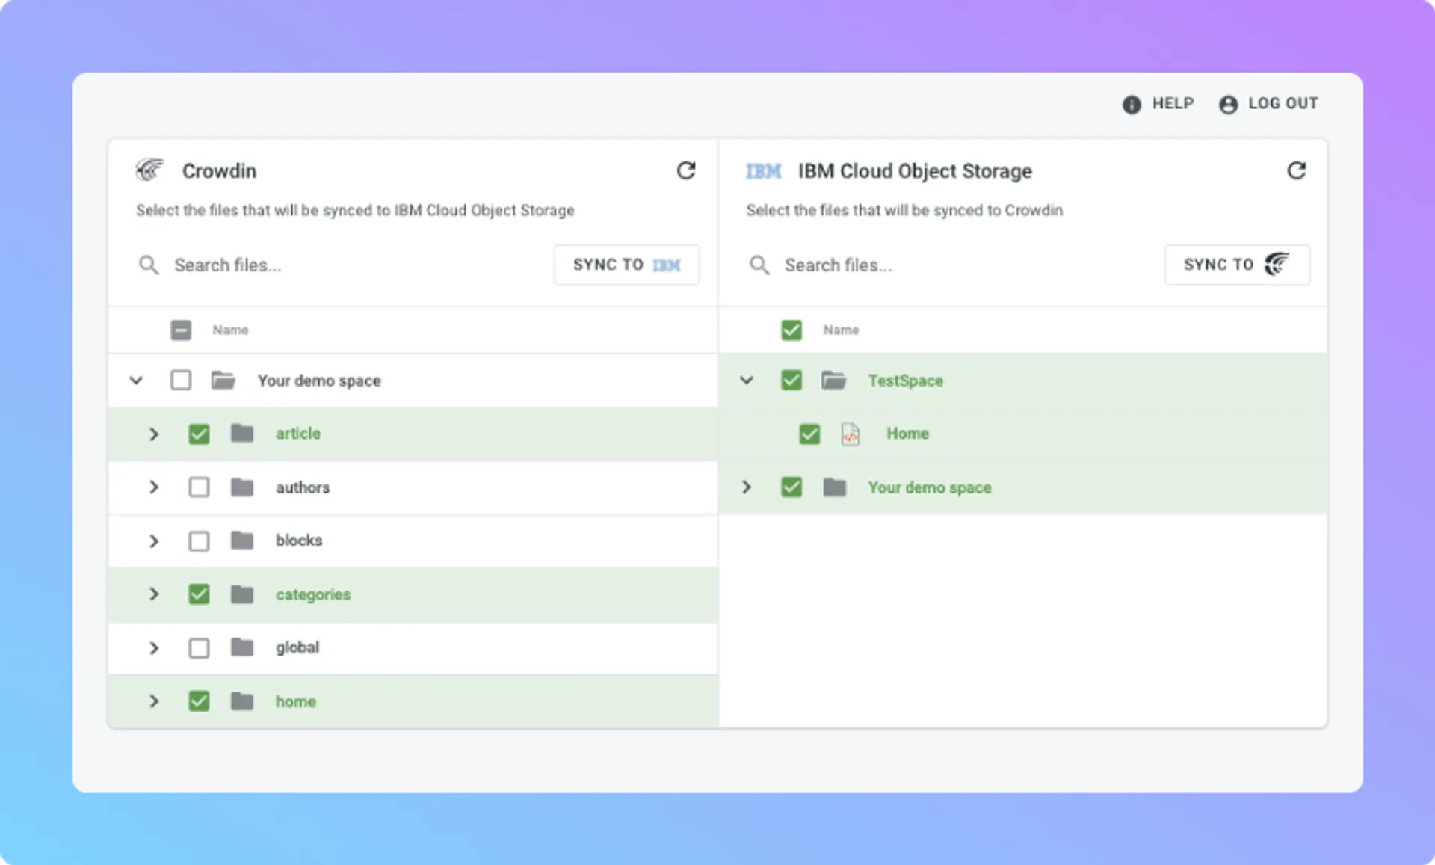1435x865 pixels.
Task: Expand the categories folder
Action: tap(154, 594)
